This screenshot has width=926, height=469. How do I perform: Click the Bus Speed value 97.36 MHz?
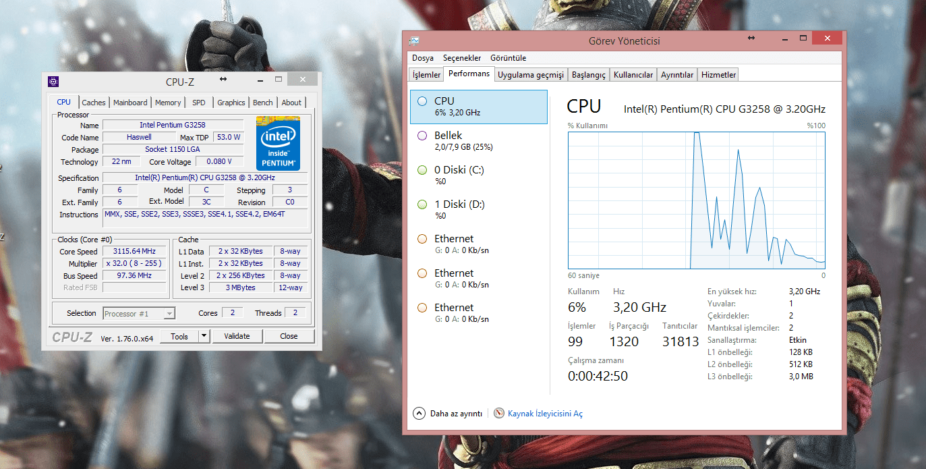tap(134, 275)
